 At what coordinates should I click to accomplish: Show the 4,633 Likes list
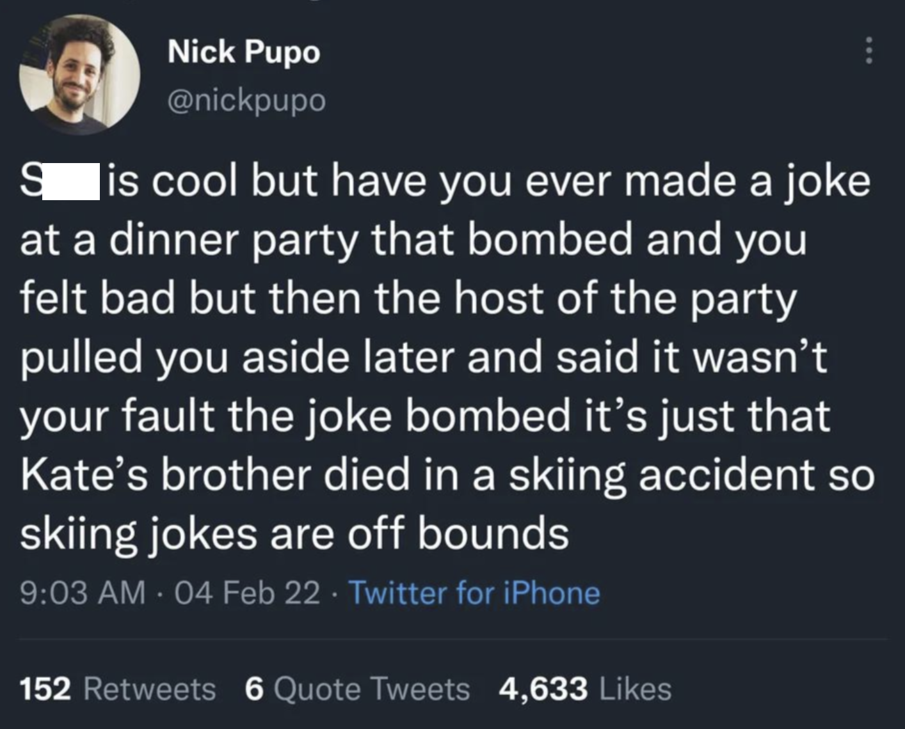pyautogui.click(x=585, y=689)
